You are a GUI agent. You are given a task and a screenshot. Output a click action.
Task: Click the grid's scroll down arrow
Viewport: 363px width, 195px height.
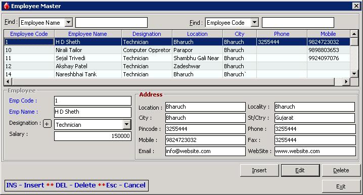[354, 74]
